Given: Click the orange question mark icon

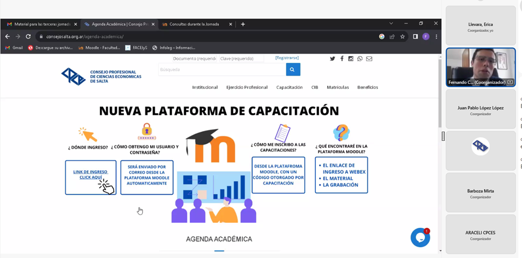Looking at the screenshot, I should pyautogui.click(x=341, y=133).
